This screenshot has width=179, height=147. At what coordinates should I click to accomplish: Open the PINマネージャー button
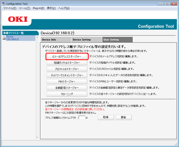tap(67, 81)
